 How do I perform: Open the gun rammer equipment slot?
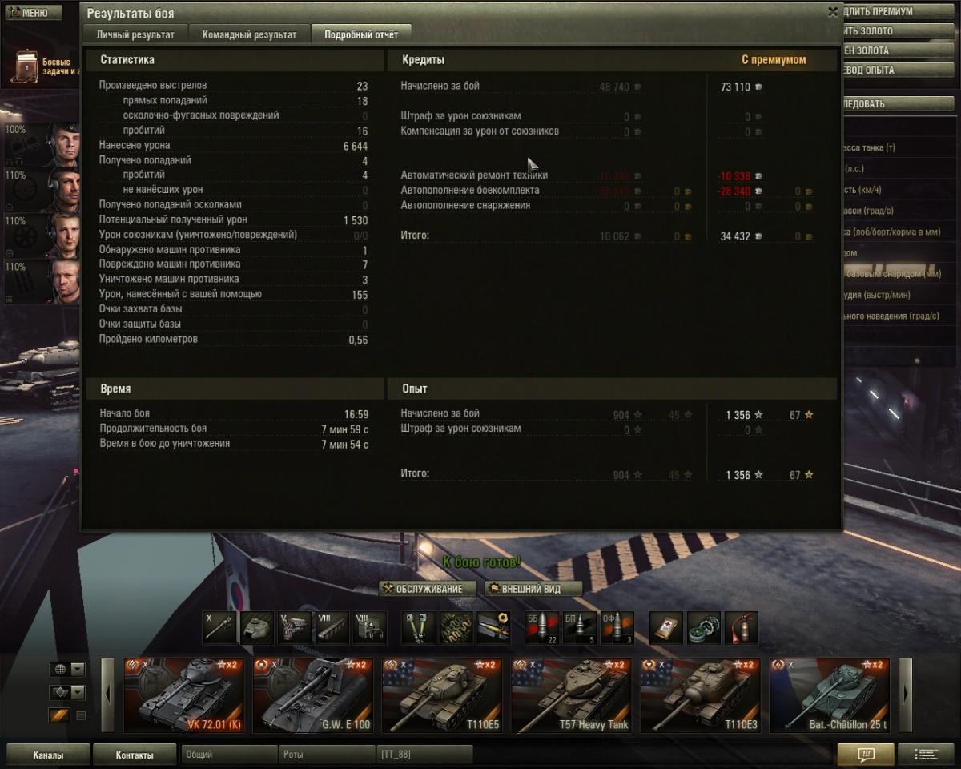[493, 628]
